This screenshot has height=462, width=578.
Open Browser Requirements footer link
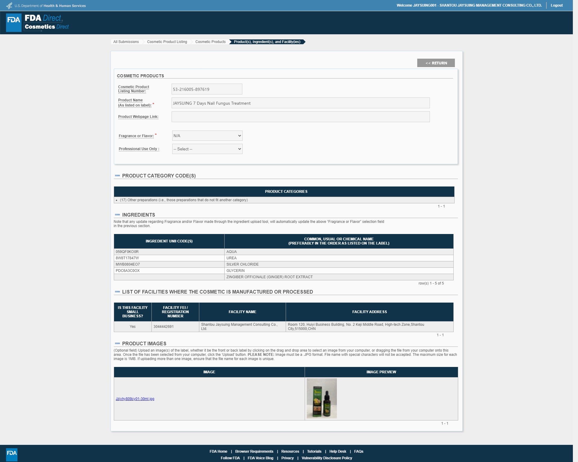254,451
